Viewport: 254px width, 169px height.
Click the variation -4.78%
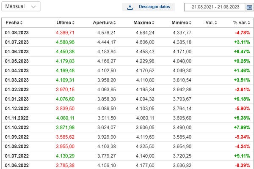[243, 33]
